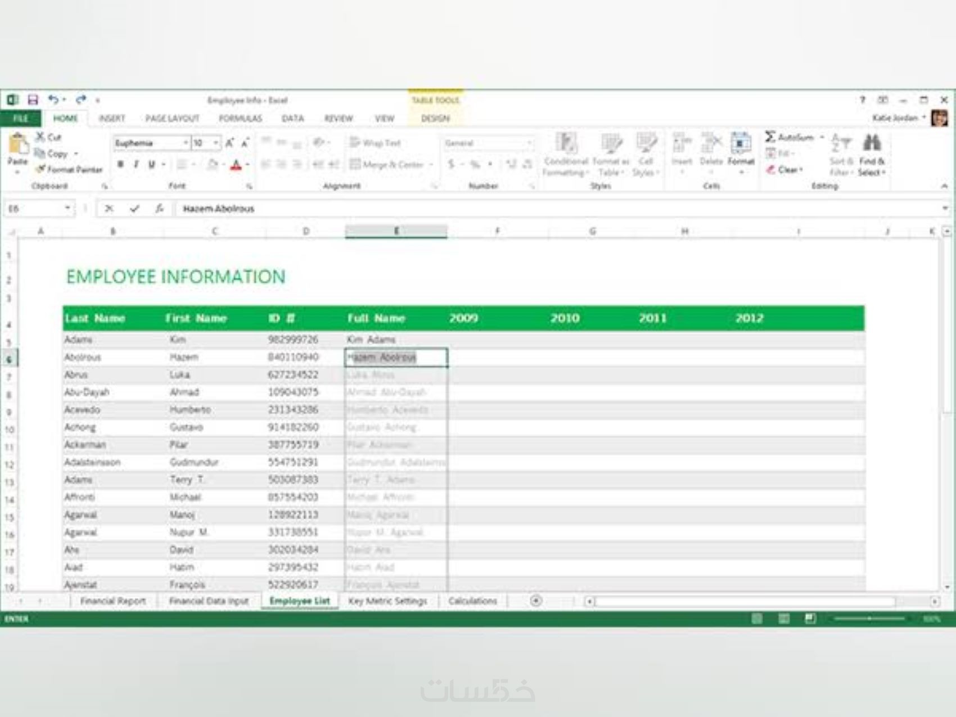Switch to Page Break Preview icon

click(x=810, y=619)
